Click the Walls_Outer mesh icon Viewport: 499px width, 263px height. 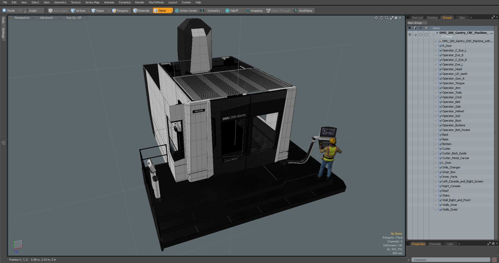(440, 209)
